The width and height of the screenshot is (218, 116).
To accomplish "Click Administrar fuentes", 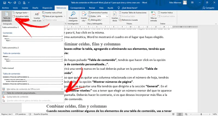I will click(x=98, y=13).
